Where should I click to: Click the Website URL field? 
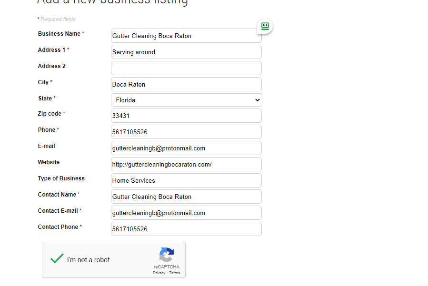click(x=186, y=164)
